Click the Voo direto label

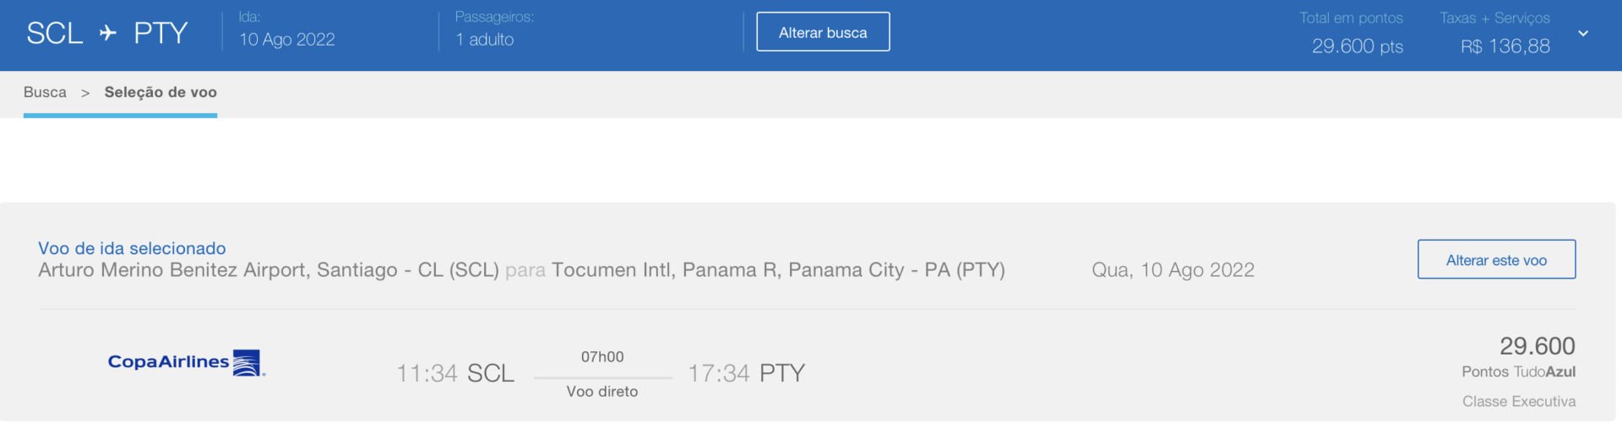tap(602, 392)
